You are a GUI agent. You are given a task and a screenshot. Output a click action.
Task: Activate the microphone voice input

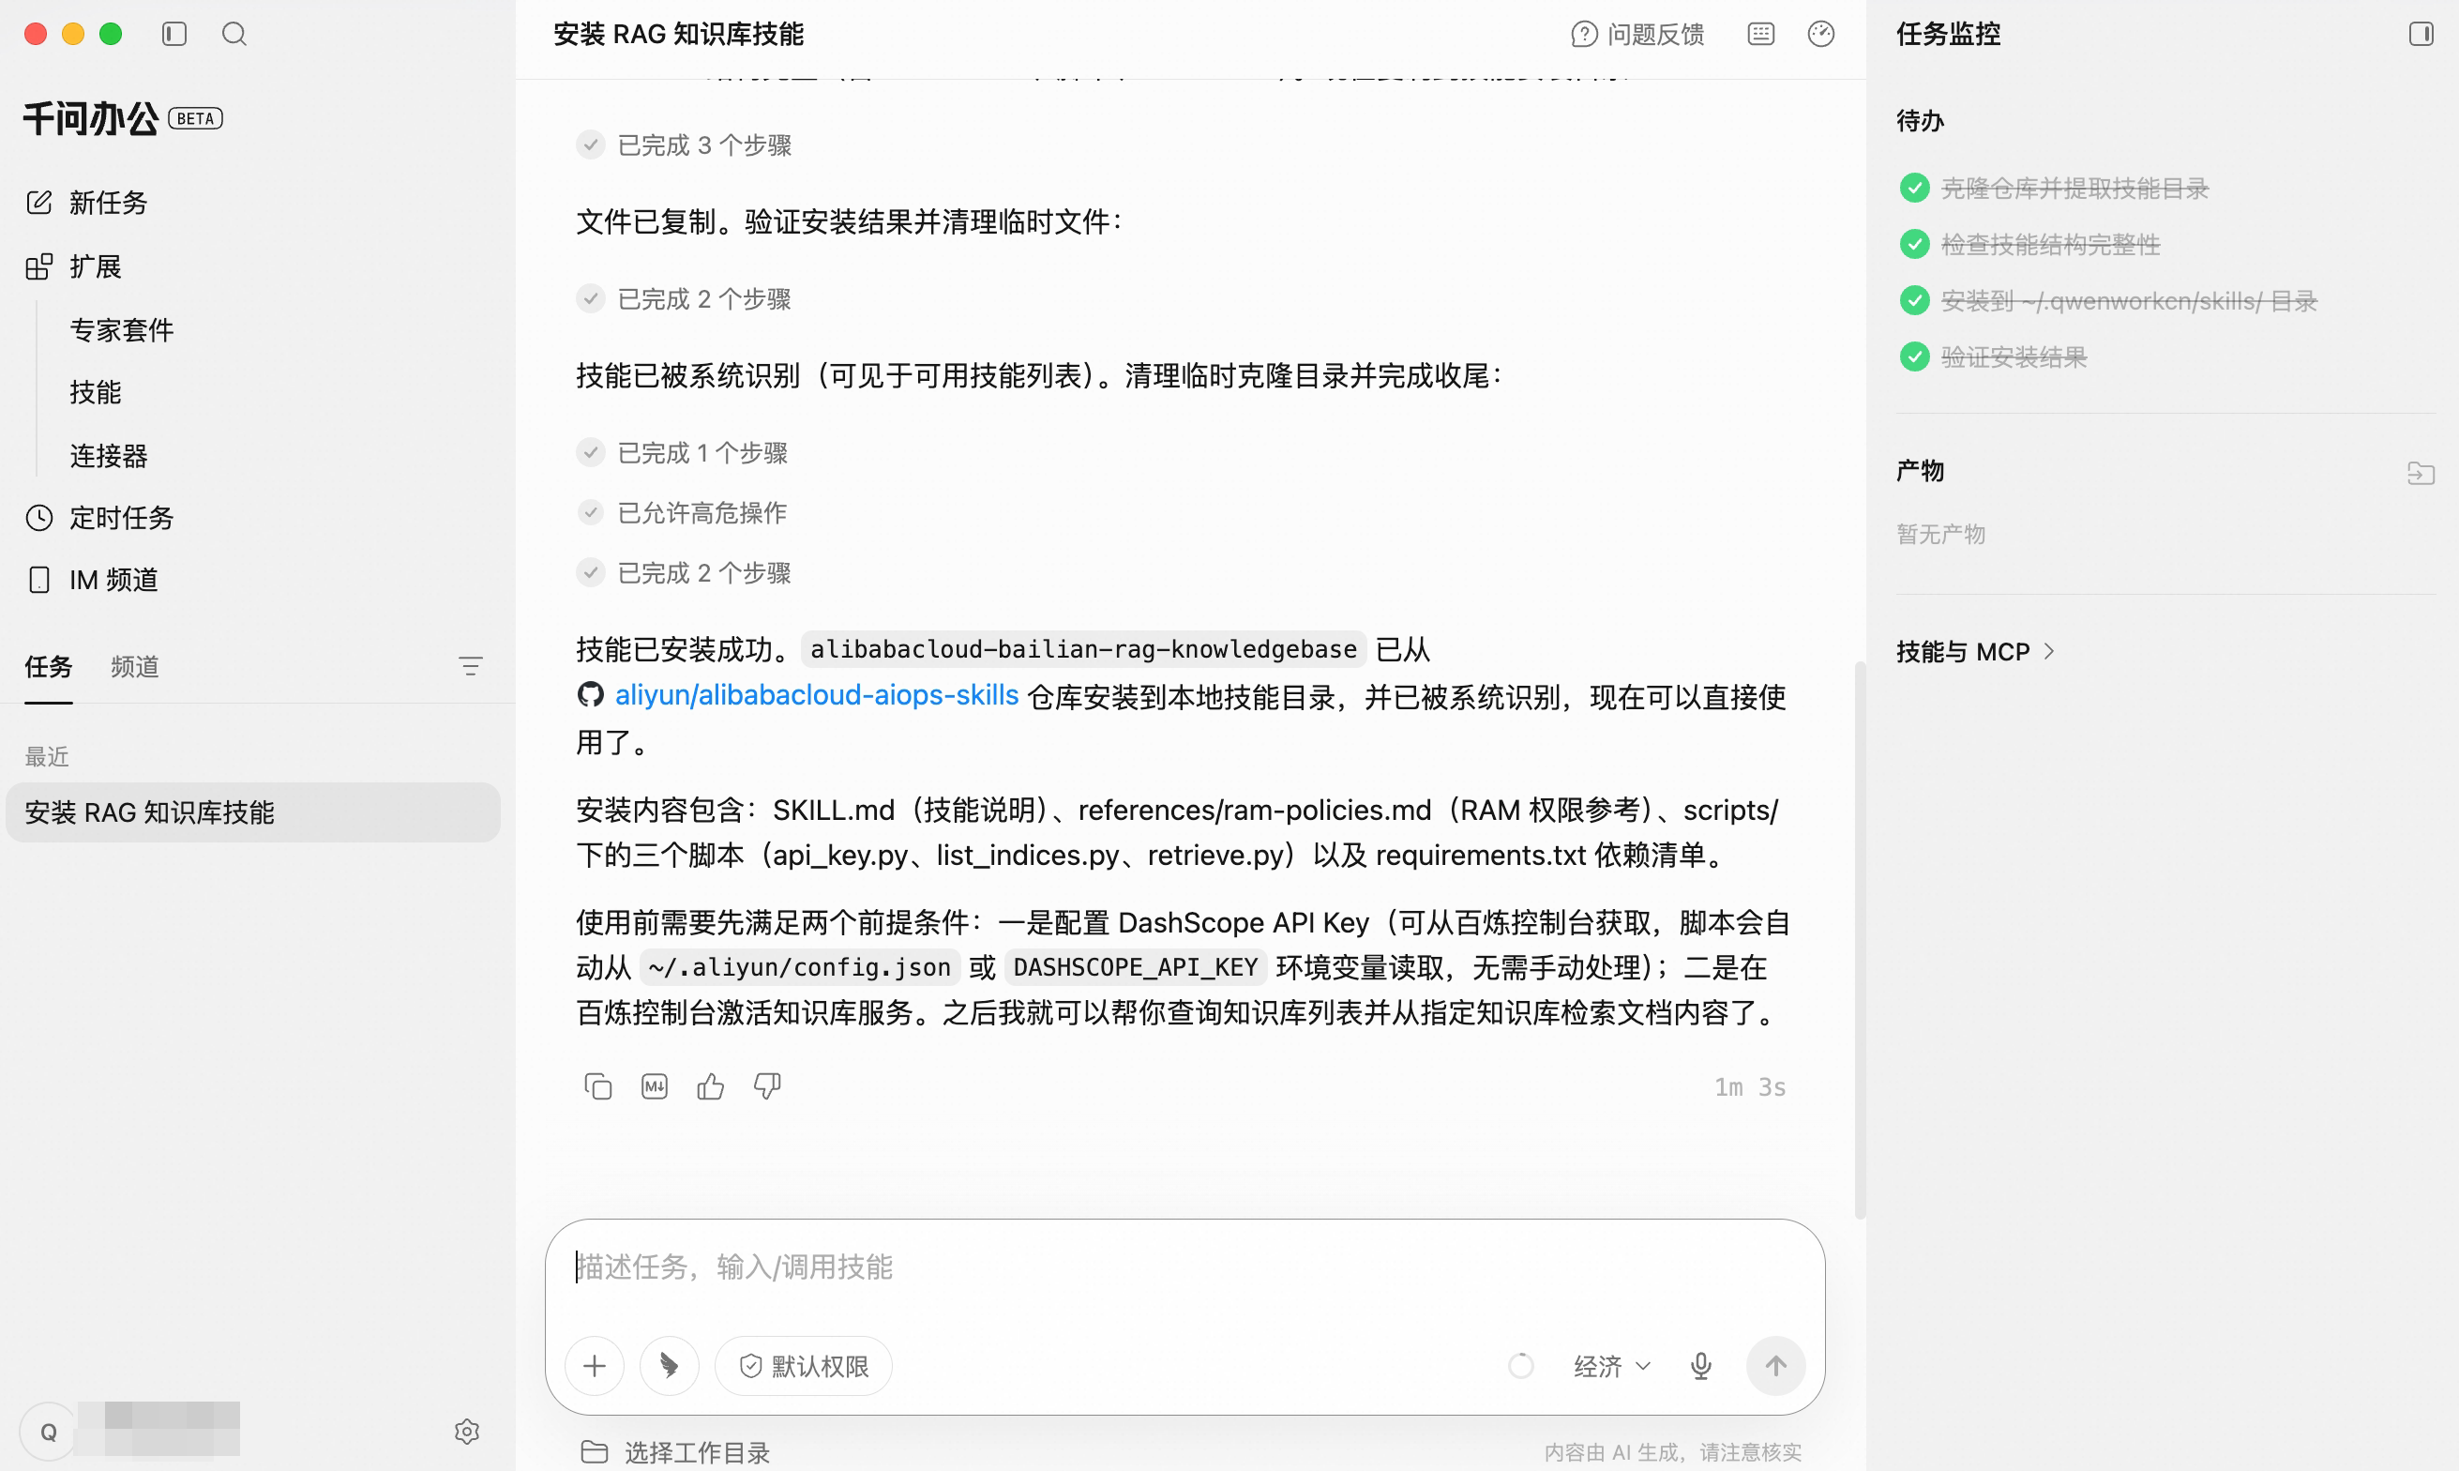tap(1700, 1366)
